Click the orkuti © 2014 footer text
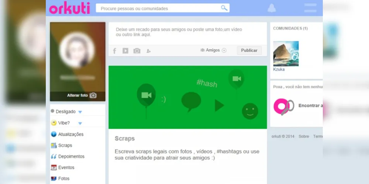369x184 pixels. pos(283,137)
